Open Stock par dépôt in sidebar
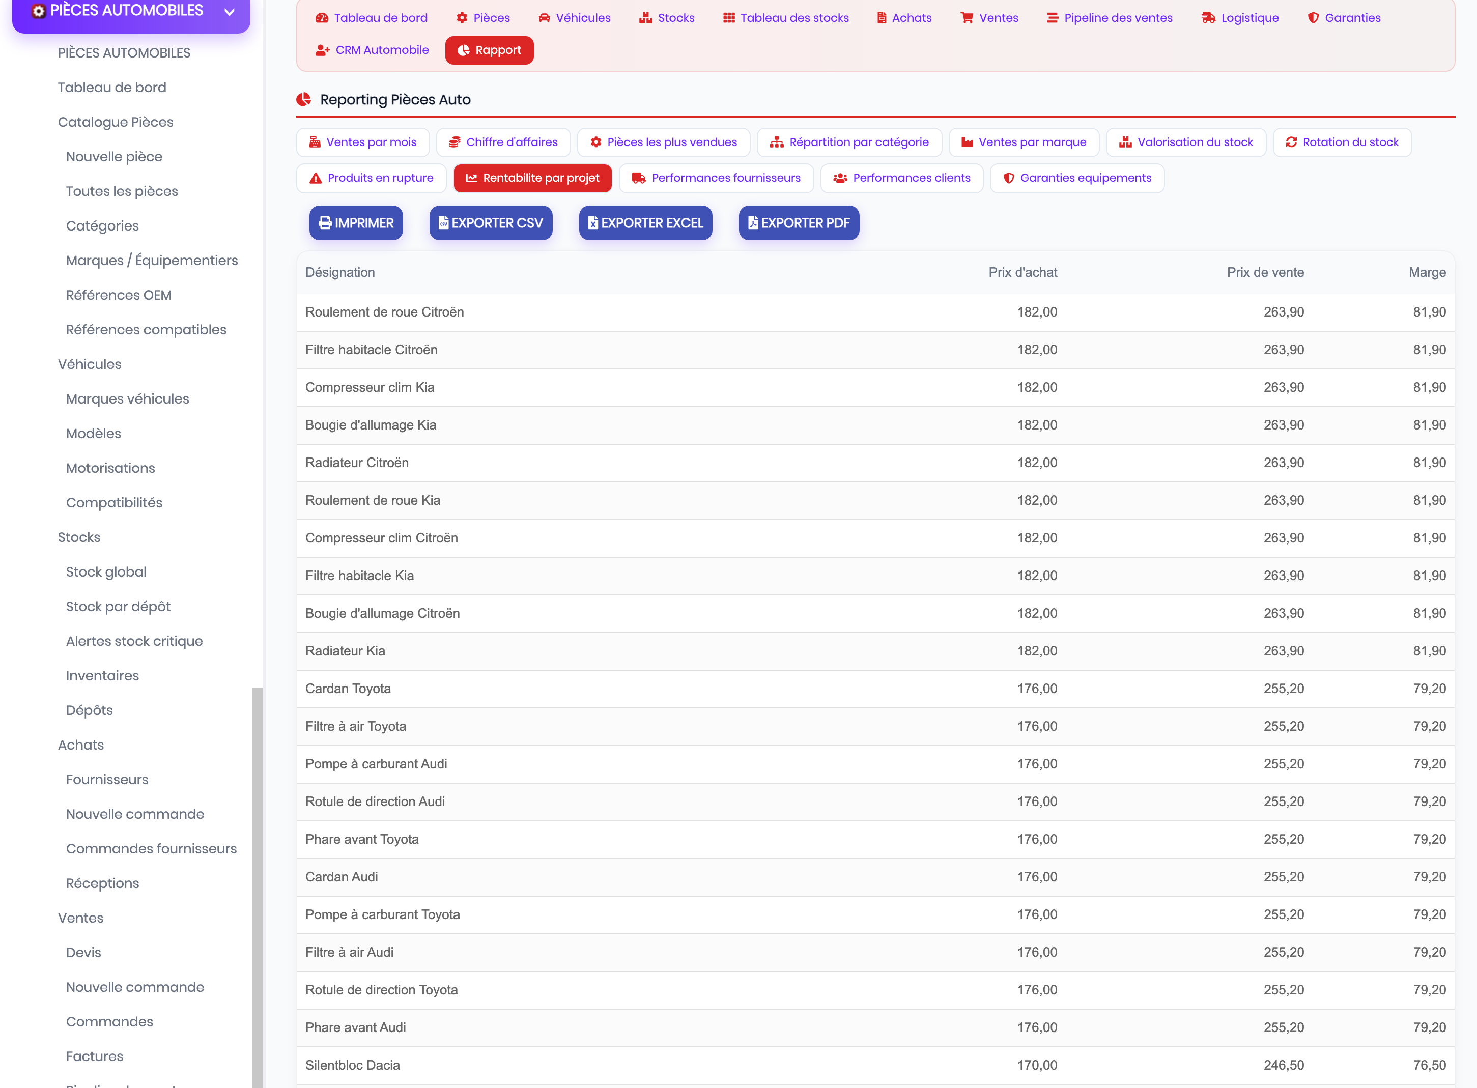Viewport: 1477px width, 1088px height. [x=118, y=607]
